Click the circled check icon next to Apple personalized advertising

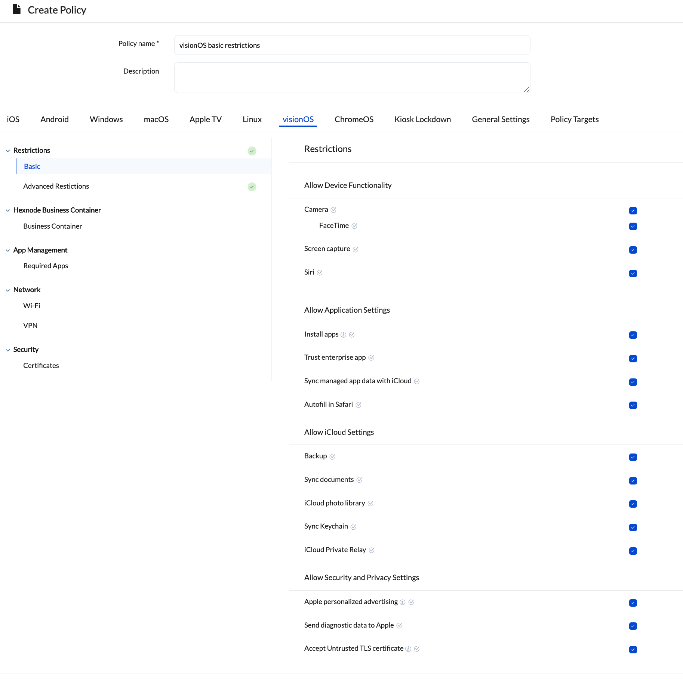coord(411,602)
